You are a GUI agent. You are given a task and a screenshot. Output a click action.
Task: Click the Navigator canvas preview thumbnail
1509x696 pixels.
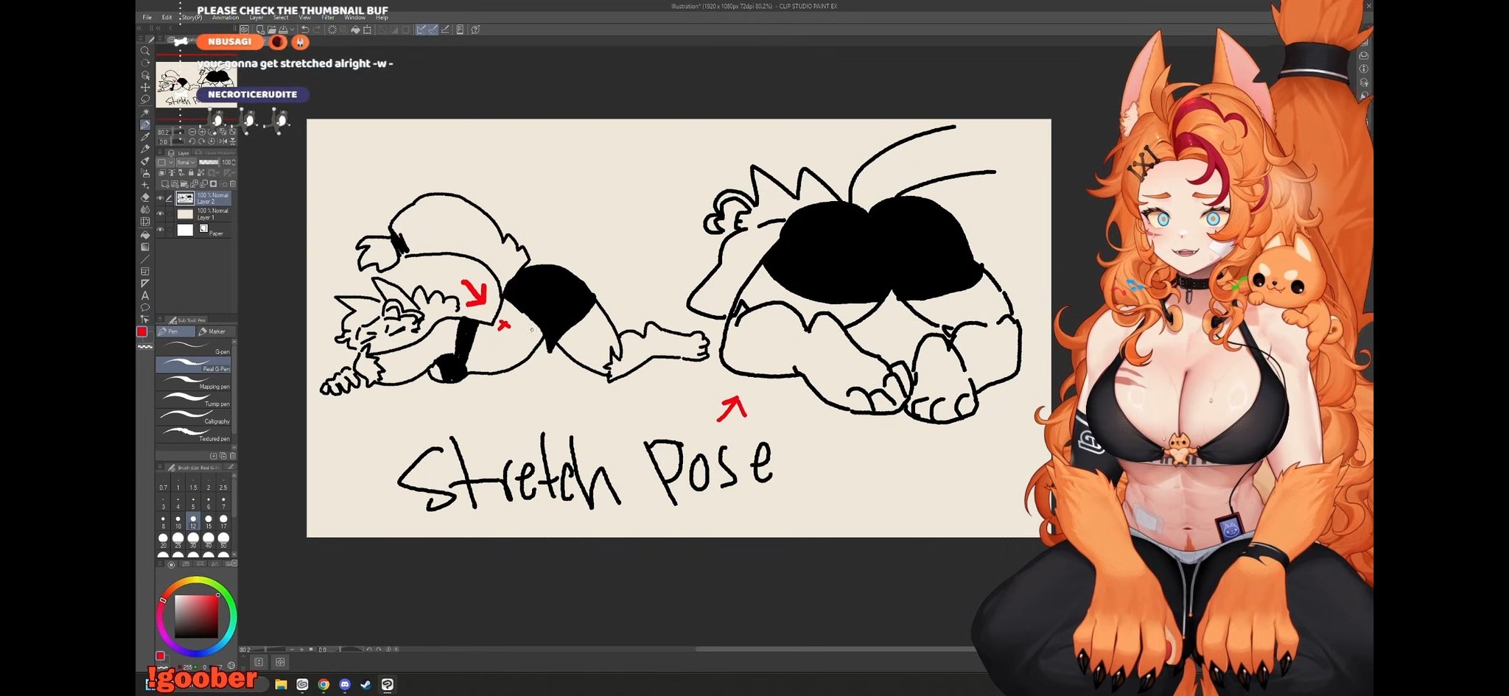[196, 85]
